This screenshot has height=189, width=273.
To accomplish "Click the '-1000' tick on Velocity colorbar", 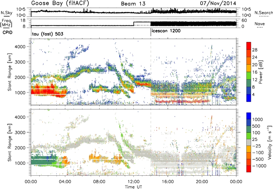I will tap(259, 166).
